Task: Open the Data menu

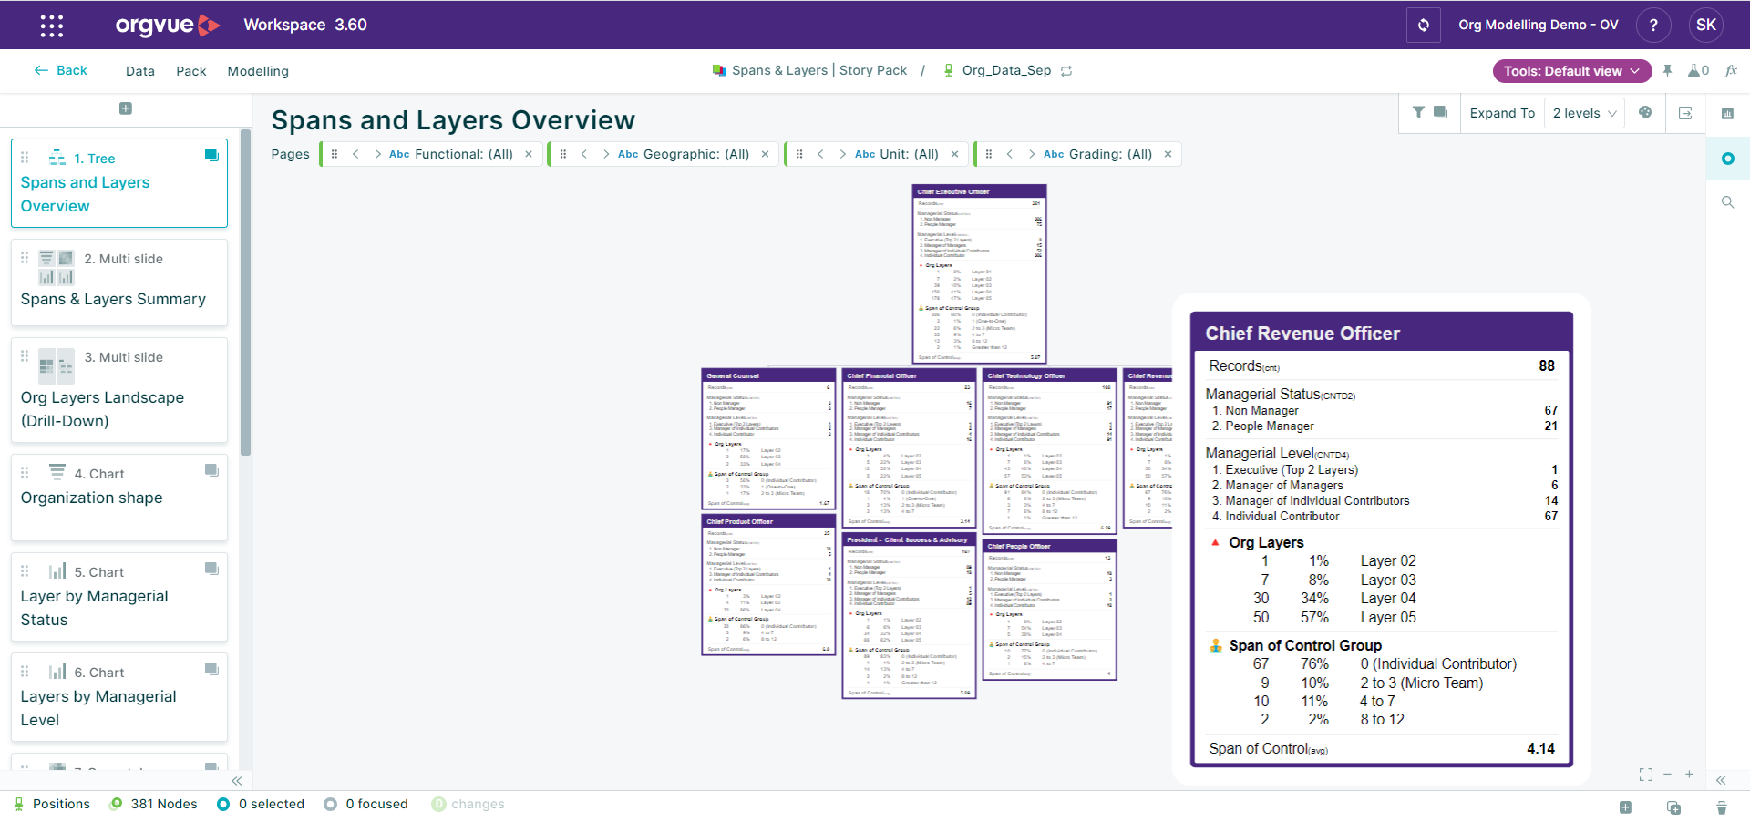Action: (139, 71)
